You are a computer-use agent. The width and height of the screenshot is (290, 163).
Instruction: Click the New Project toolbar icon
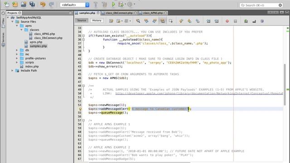tap(15, 4)
